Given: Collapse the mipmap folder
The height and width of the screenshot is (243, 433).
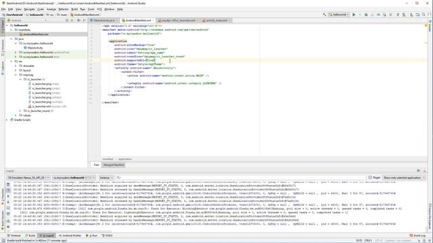Looking at the screenshot, I should (x=16, y=75).
